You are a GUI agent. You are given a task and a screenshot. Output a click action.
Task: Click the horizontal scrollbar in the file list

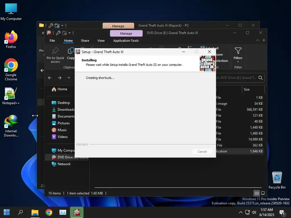[x=178, y=188]
